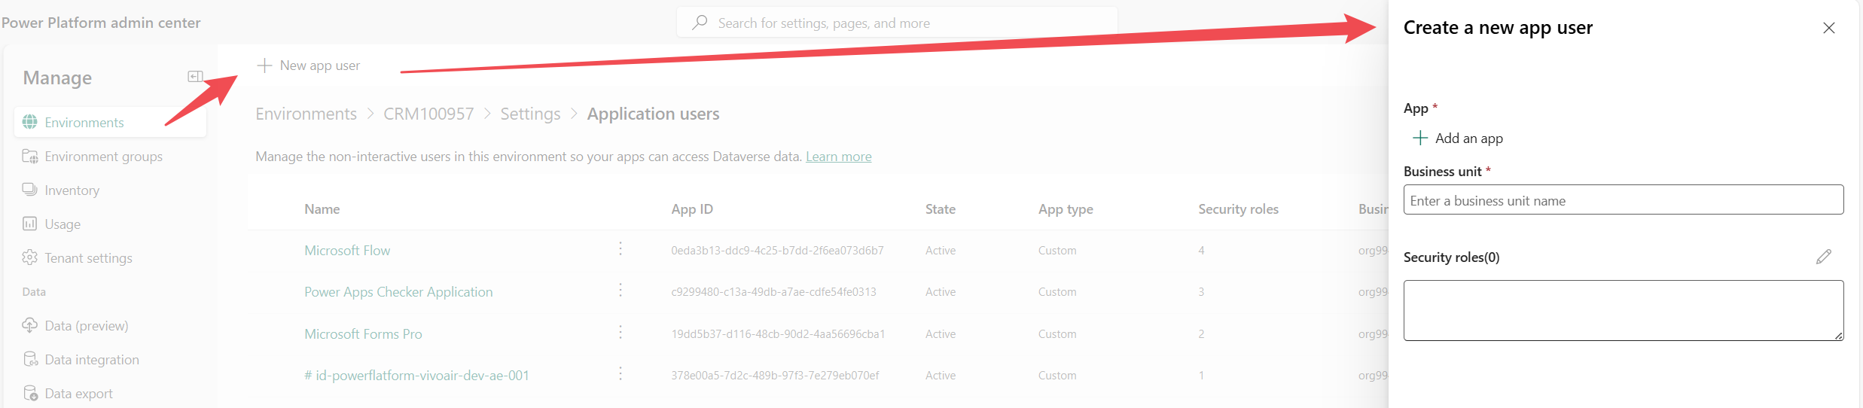Click the plus icon for Add an app
Viewport: 1863px width, 408px height.
coord(1419,138)
